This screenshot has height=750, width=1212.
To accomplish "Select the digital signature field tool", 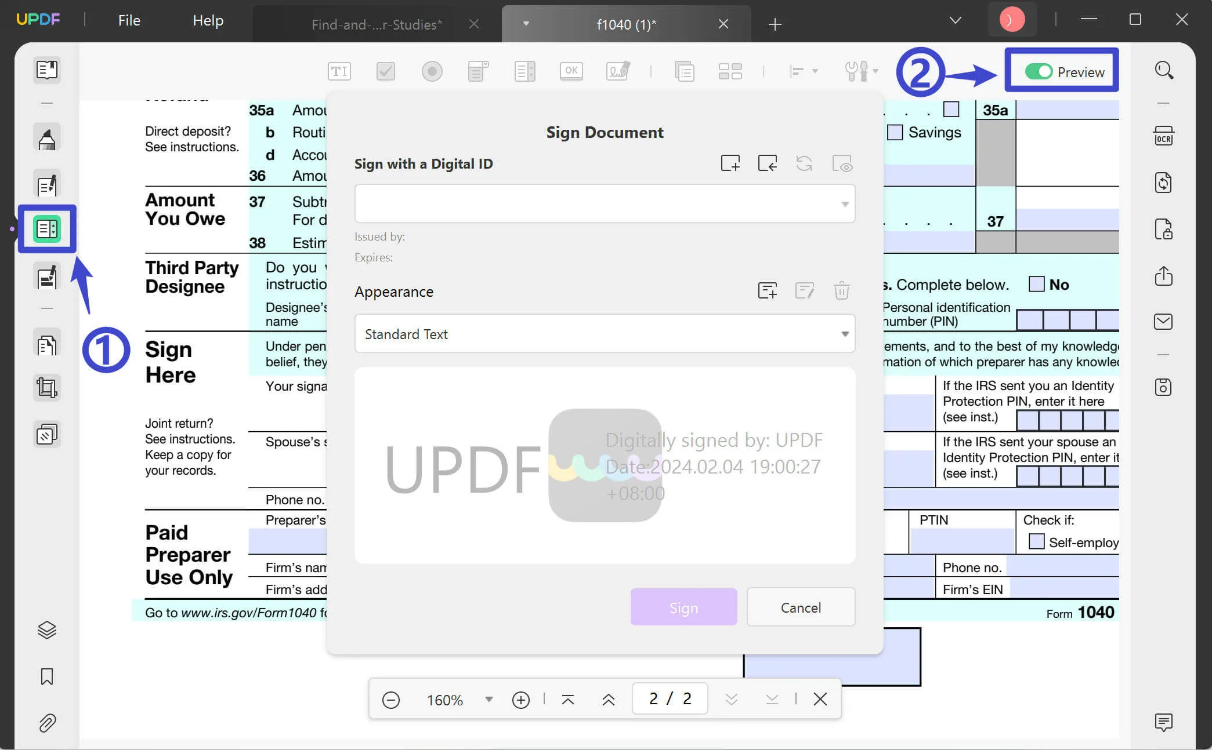I will (618, 71).
